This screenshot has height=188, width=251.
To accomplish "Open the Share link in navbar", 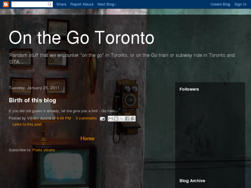I will click(61, 4).
